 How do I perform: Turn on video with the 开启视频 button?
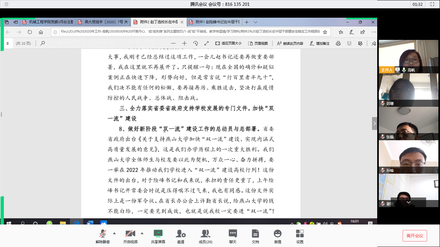[130, 236]
